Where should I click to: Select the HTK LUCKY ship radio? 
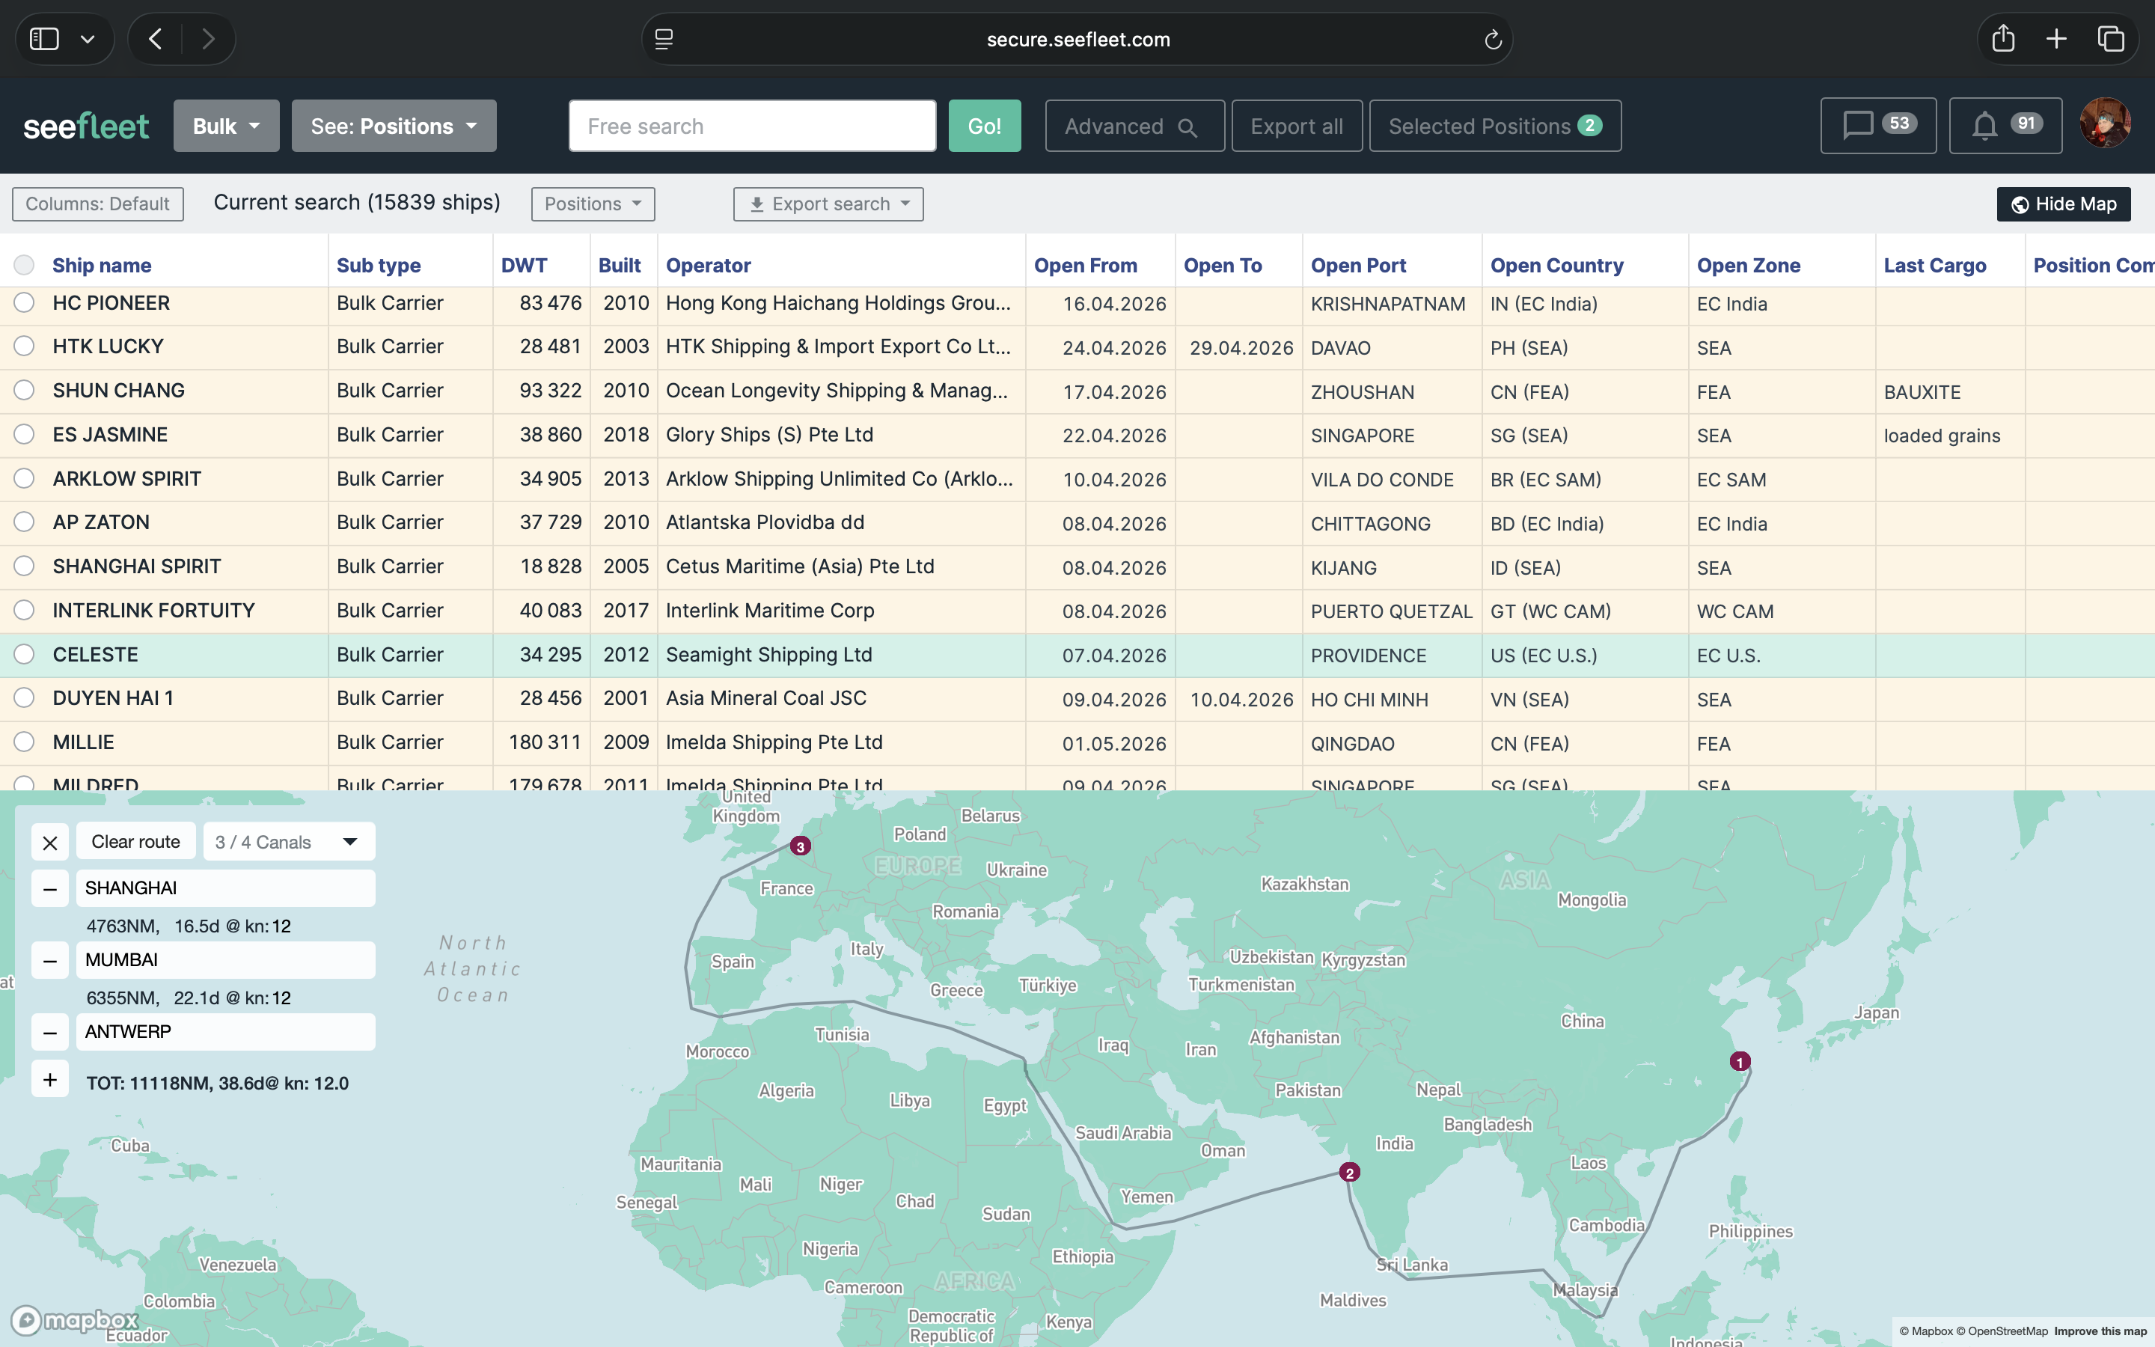click(x=24, y=346)
